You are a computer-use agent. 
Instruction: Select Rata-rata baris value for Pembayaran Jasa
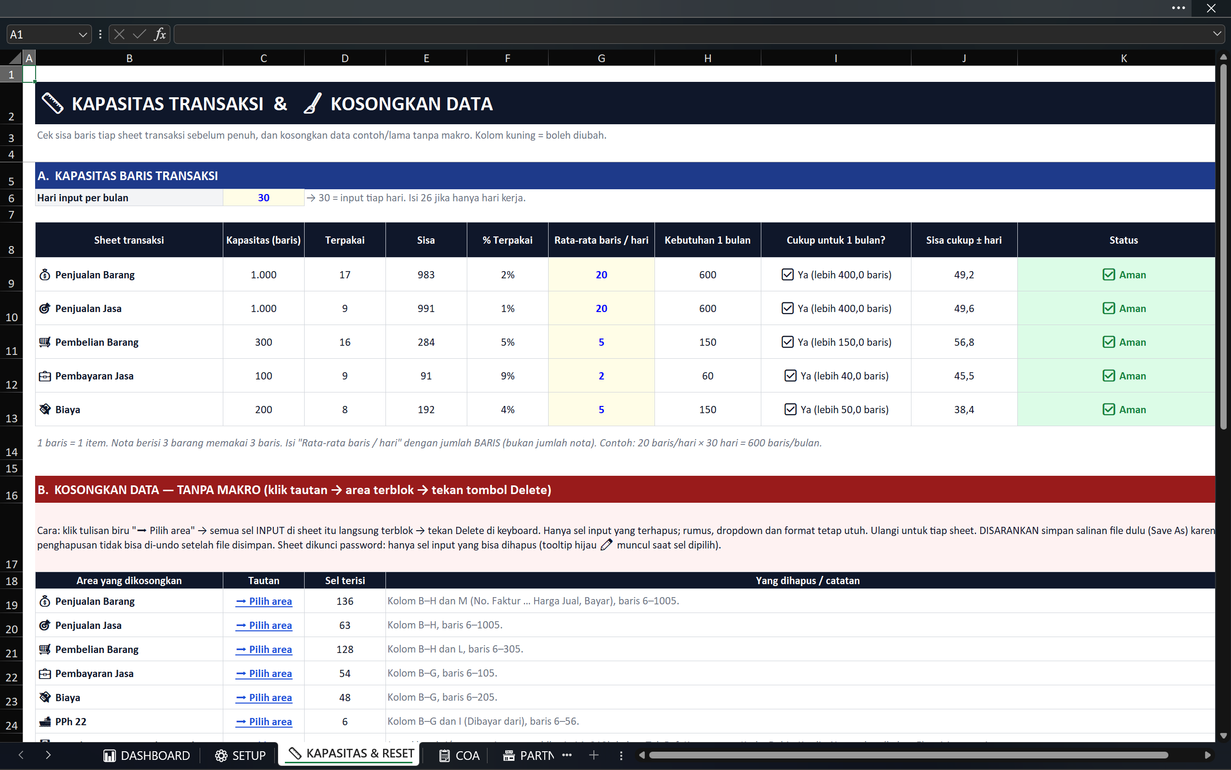coord(601,376)
